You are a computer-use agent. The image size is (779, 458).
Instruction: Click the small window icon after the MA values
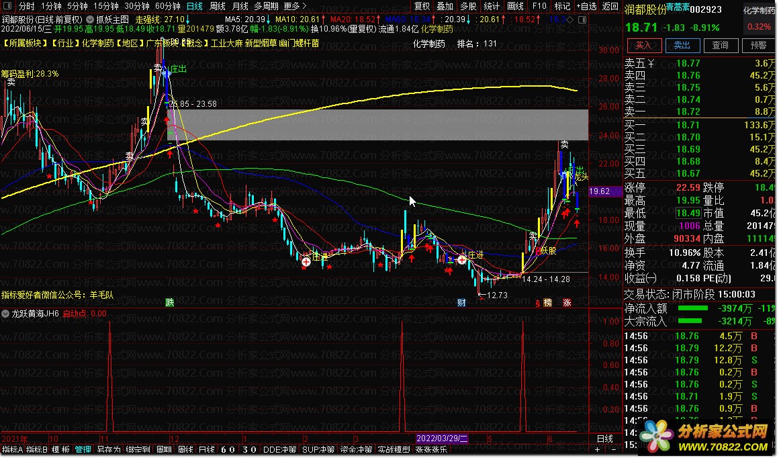click(x=582, y=19)
